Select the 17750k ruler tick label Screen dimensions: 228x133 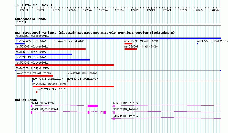click(x=88, y=10)
